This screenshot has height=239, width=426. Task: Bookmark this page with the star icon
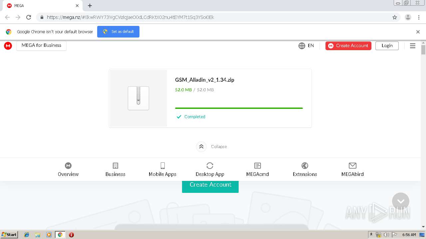tap(395, 17)
